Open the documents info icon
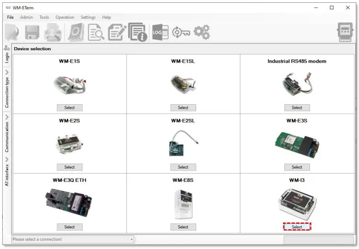 (137, 32)
